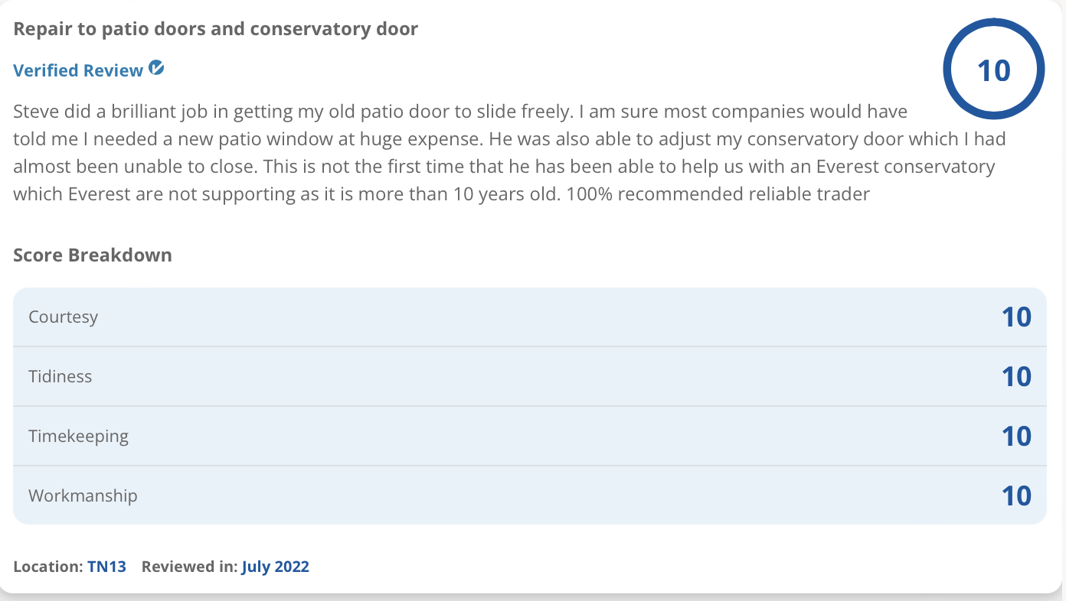The image size is (1066, 601).
Task: Select the review title about patio doors
Action: [x=216, y=30]
